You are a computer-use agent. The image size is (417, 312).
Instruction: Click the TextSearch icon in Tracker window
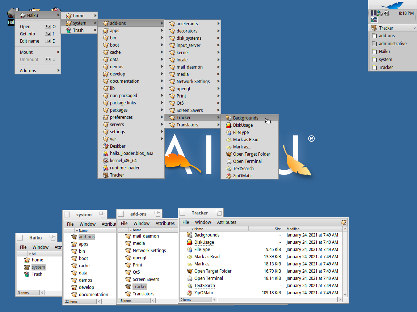point(189,286)
